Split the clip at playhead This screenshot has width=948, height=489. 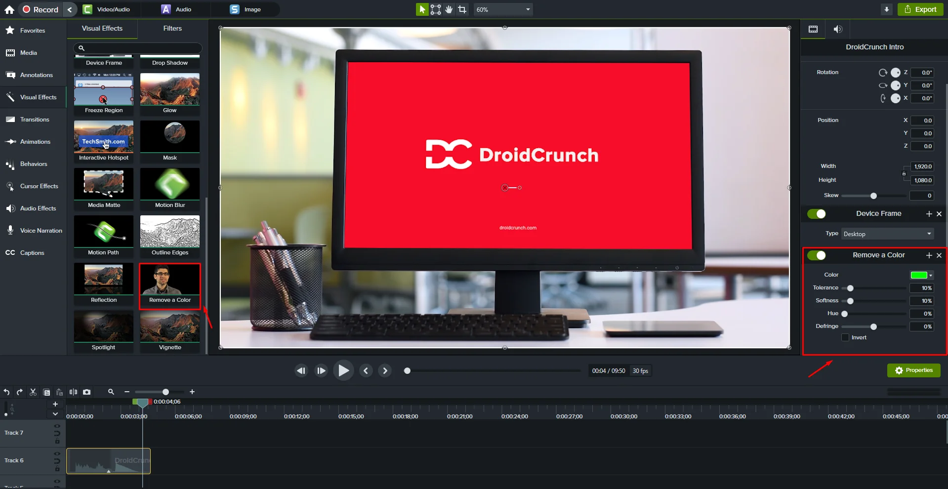[73, 392]
